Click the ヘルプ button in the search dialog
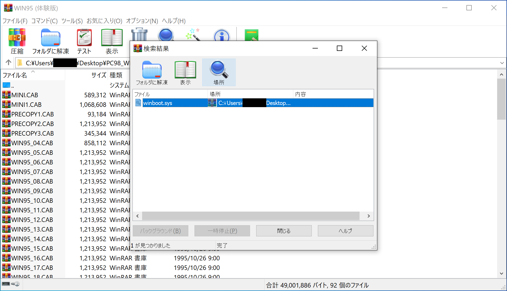This screenshot has height=291, width=507. (x=345, y=231)
